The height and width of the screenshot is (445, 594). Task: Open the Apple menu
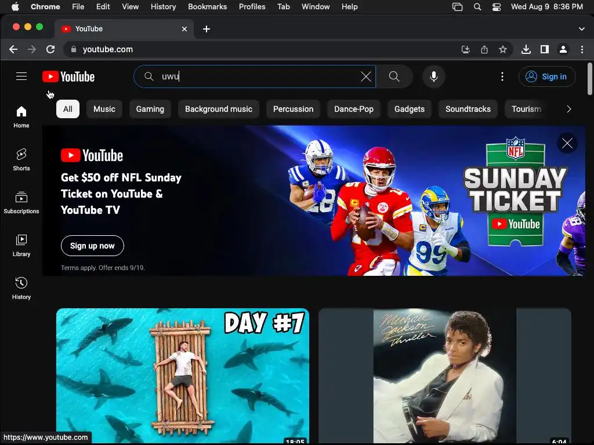pos(15,7)
